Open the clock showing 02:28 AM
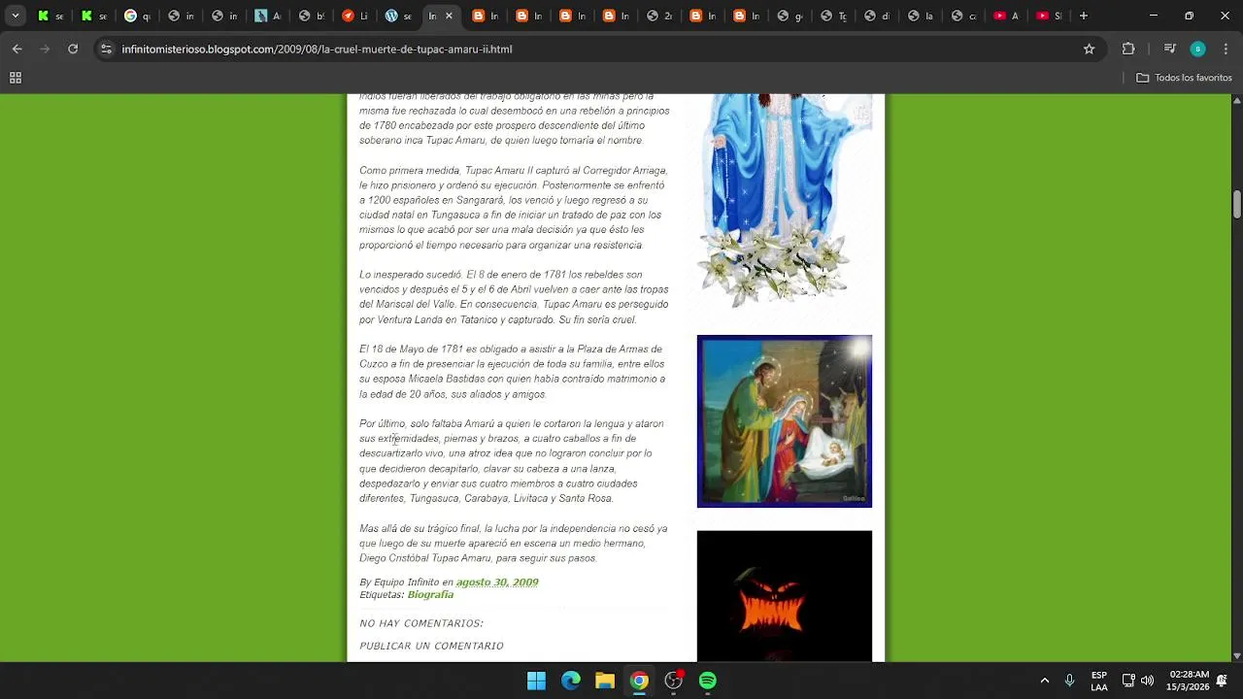 (1190, 681)
